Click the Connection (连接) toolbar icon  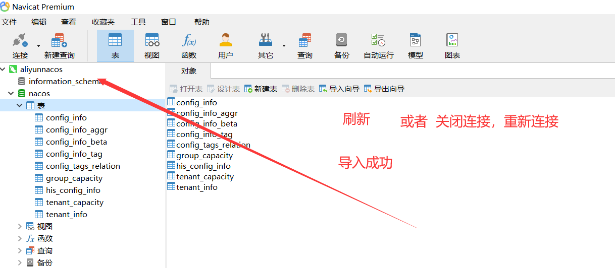pyautogui.click(x=20, y=40)
